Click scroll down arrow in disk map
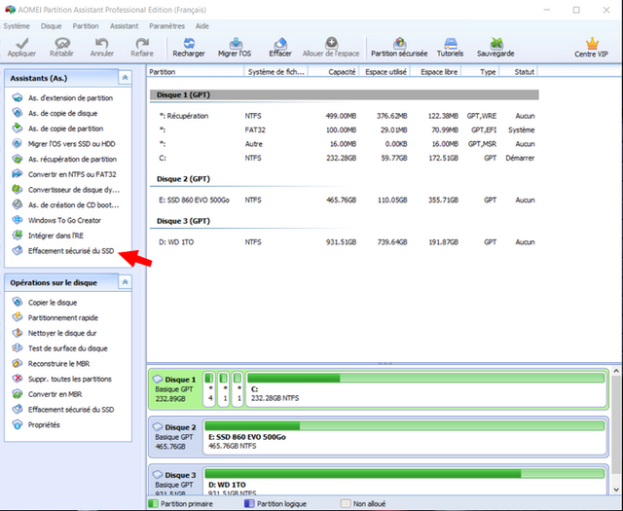Screen dimensions: 623x511 (616, 490)
